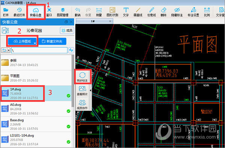
Task: Click green sync checkmark on A0.dwg
Action: coord(69,111)
